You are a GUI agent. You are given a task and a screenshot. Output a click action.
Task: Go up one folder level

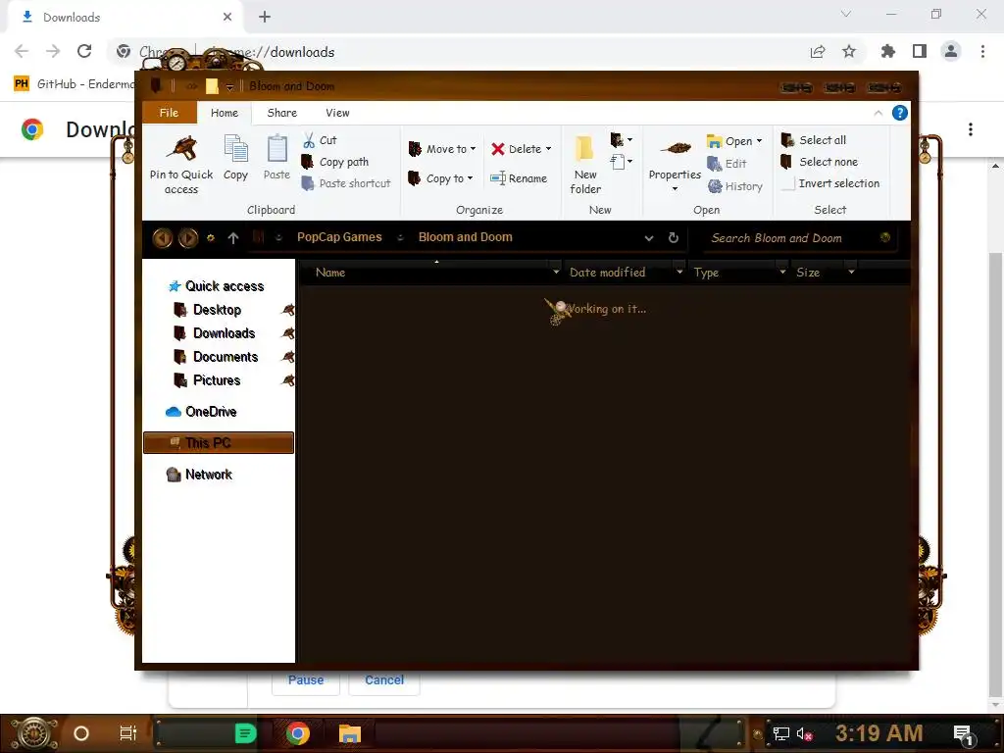click(233, 238)
